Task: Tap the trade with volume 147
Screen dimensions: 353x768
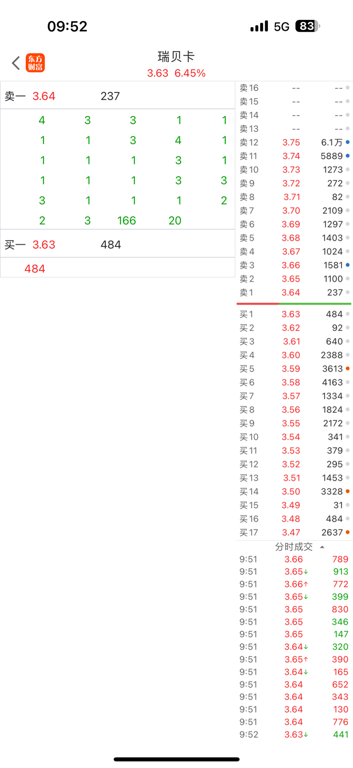Action: point(294,635)
